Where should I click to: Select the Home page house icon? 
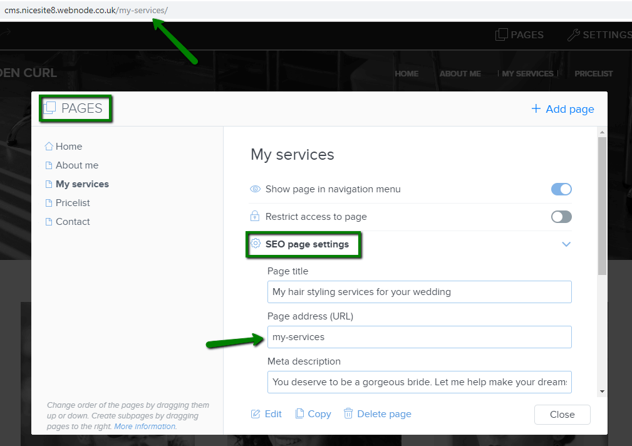click(x=48, y=145)
